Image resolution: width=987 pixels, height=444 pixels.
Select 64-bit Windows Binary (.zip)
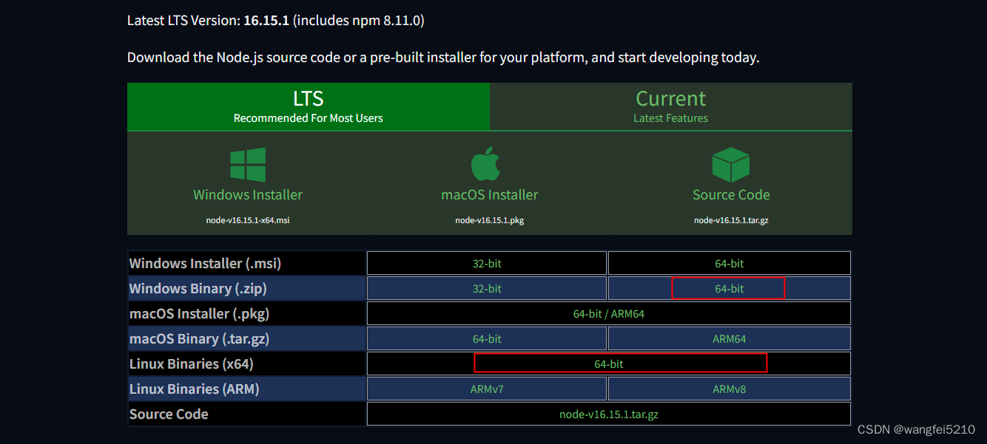coord(730,289)
